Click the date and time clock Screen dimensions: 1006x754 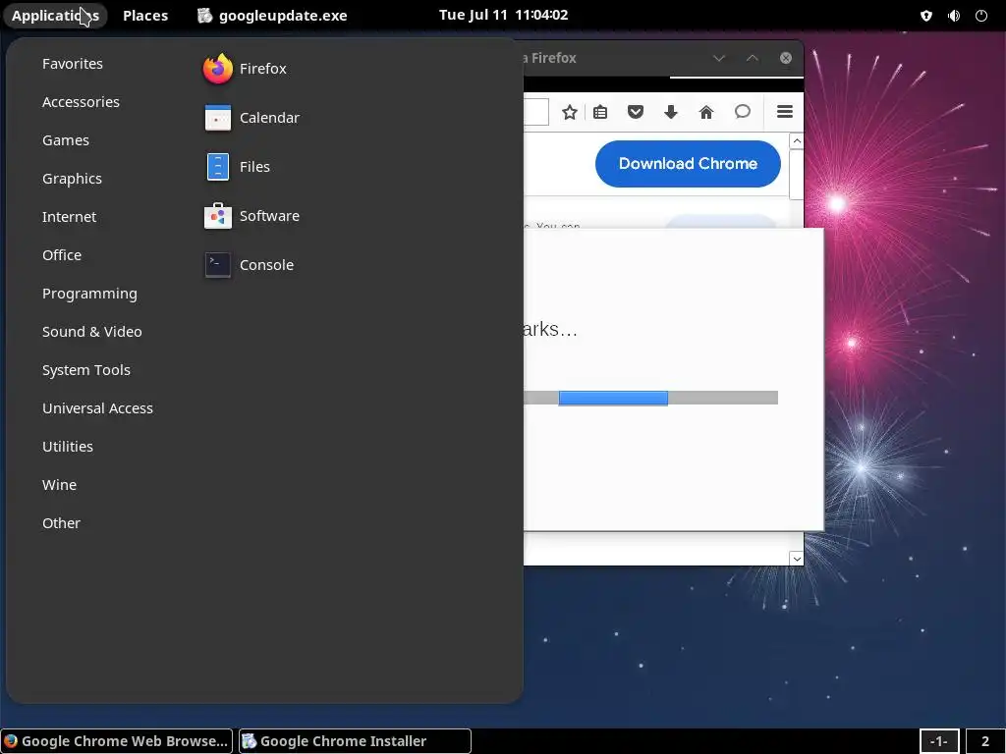click(504, 15)
